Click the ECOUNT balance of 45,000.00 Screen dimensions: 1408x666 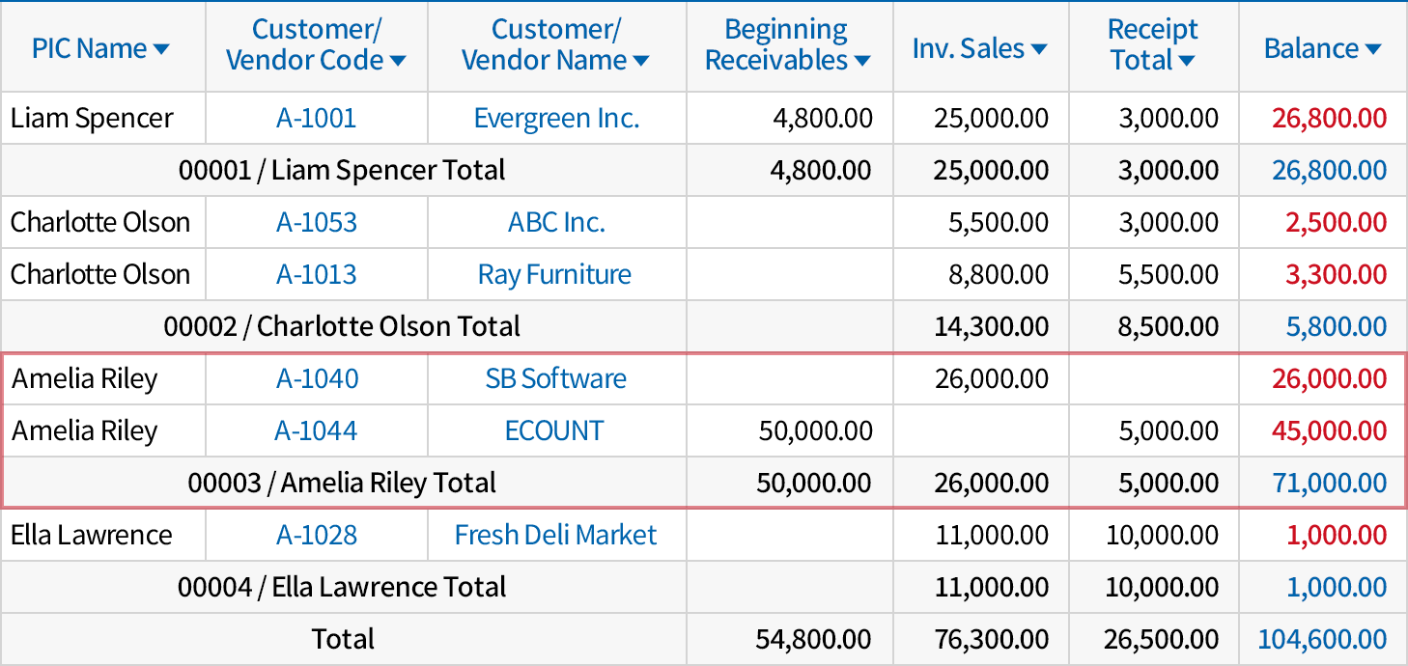1329,431
